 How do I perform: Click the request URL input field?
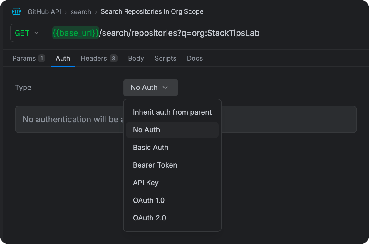[207, 33]
